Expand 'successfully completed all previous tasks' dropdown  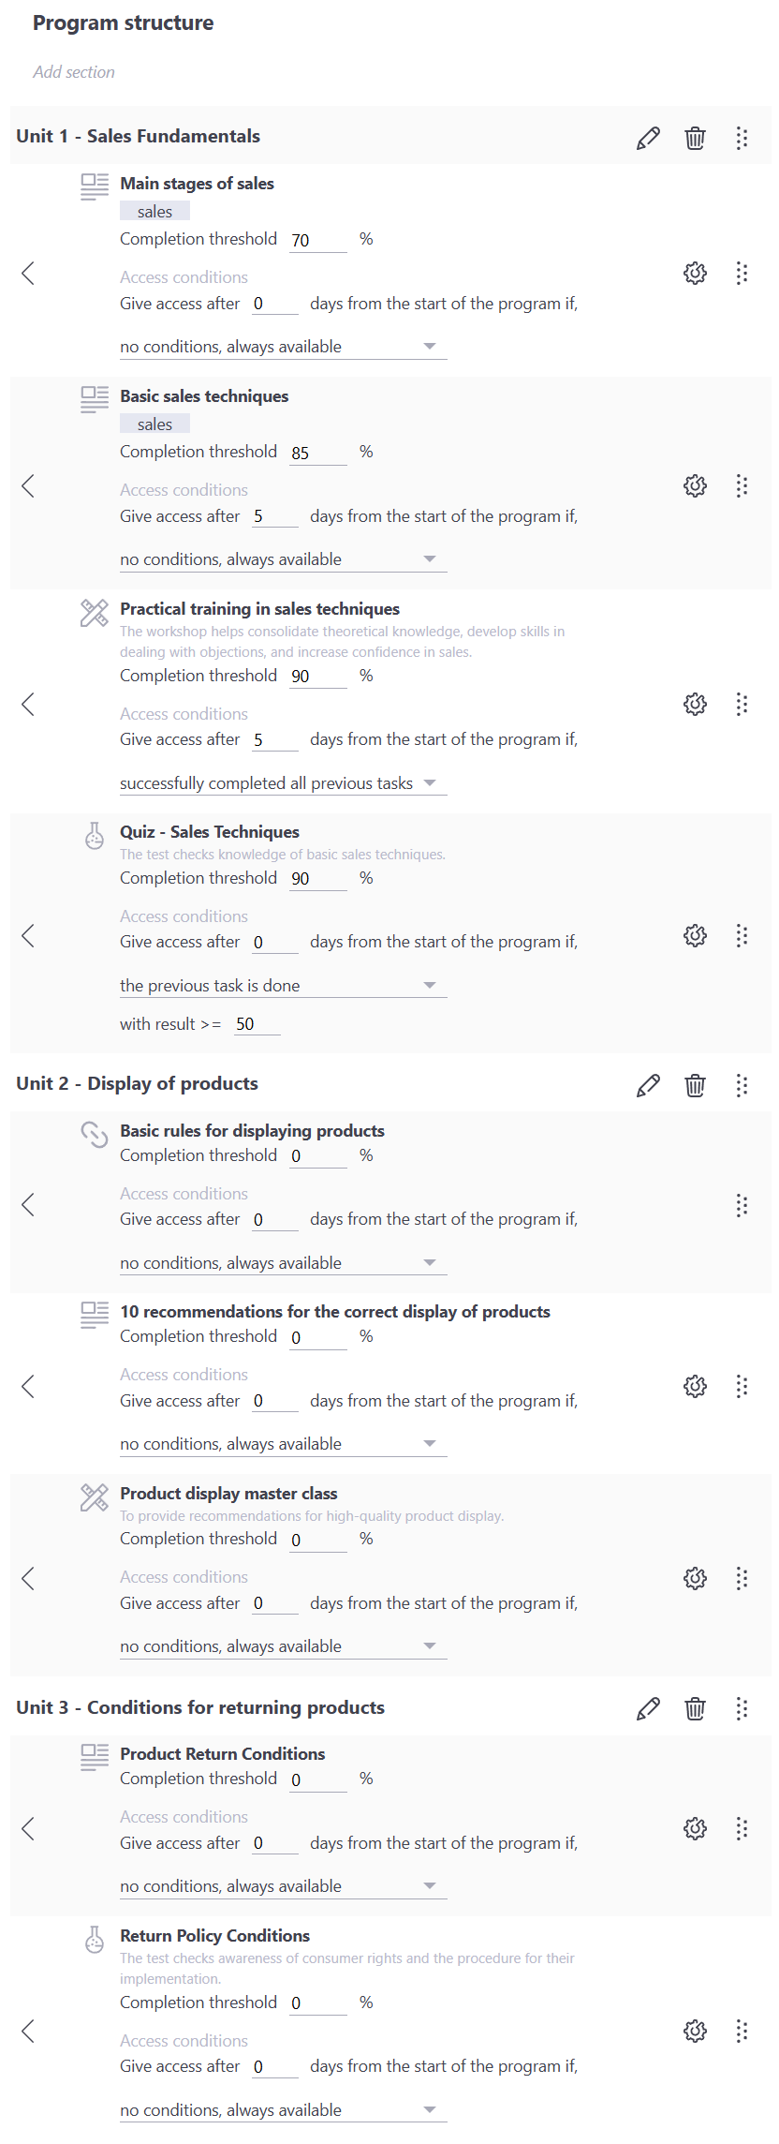click(x=283, y=783)
